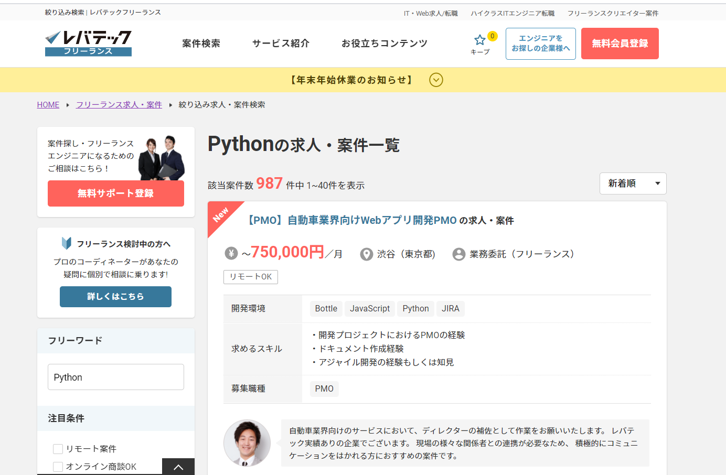Click the Levtech Freelance logo
726x475 pixels.
tap(88, 43)
